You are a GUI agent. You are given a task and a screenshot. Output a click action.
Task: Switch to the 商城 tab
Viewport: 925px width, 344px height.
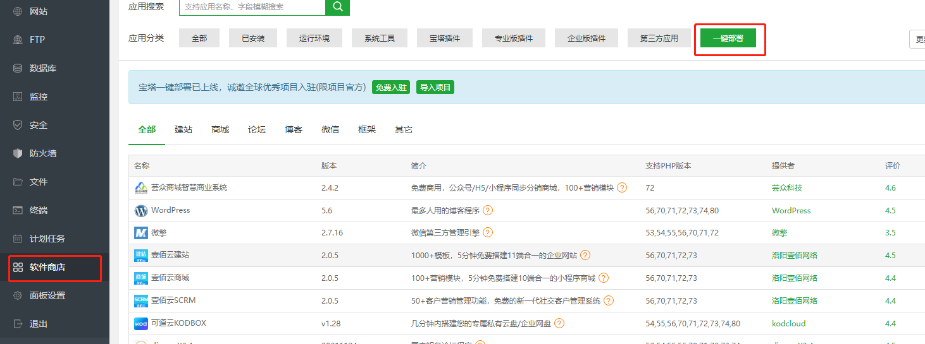click(220, 129)
